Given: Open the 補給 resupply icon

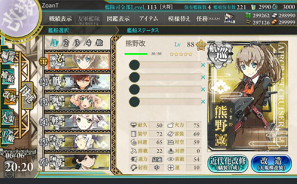Looking at the screenshot, I should click(x=8, y=77).
